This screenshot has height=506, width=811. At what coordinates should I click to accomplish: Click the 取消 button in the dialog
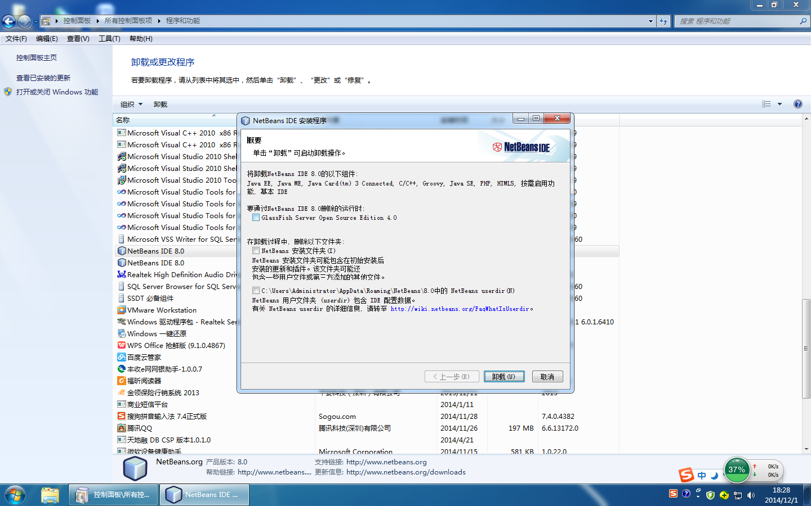(x=547, y=377)
